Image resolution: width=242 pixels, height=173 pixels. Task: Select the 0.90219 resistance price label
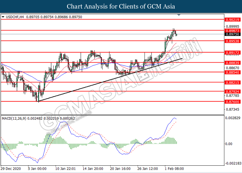[x=232, y=20]
